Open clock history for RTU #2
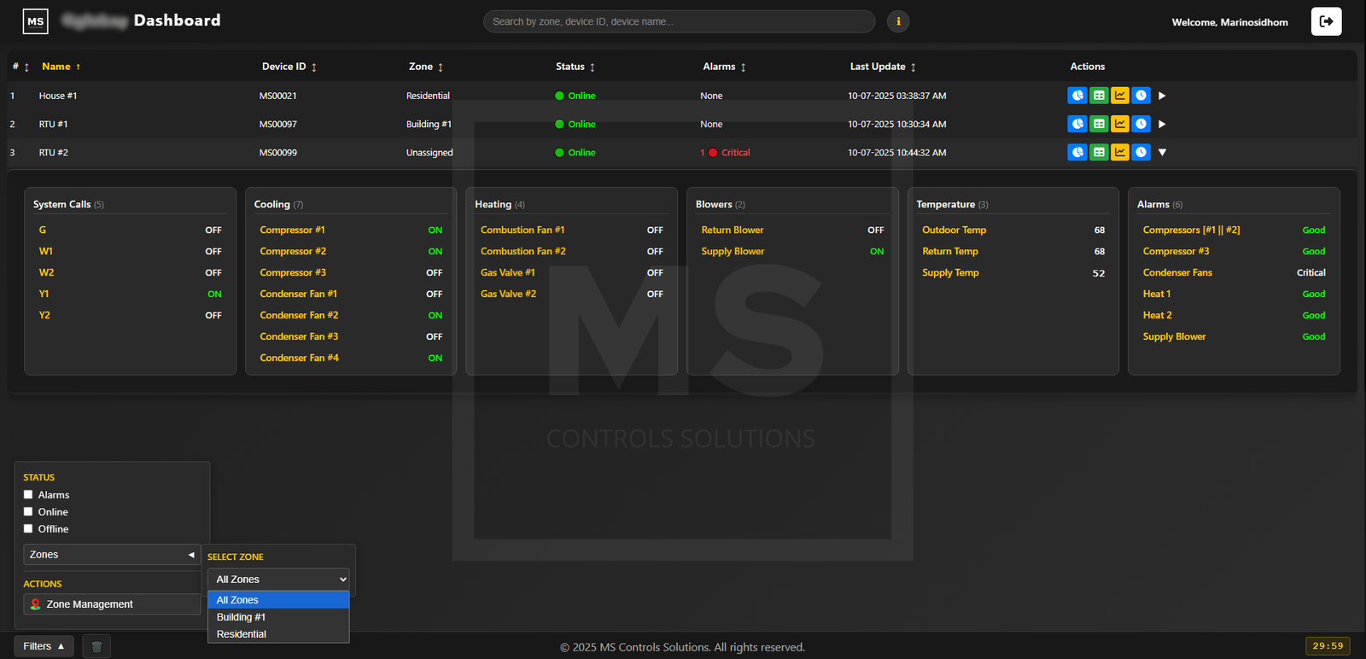Screen dimensions: 1366x659 pos(1141,152)
